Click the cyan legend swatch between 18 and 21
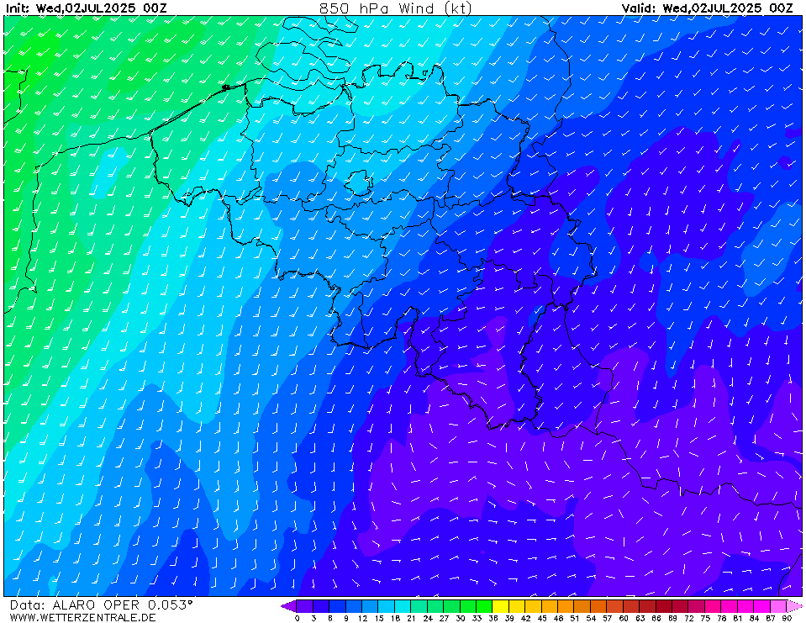 pos(403,606)
